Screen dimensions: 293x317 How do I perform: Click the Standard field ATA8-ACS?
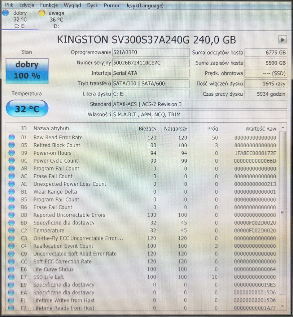[199, 104]
